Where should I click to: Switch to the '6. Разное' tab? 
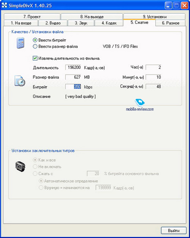(x=171, y=23)
